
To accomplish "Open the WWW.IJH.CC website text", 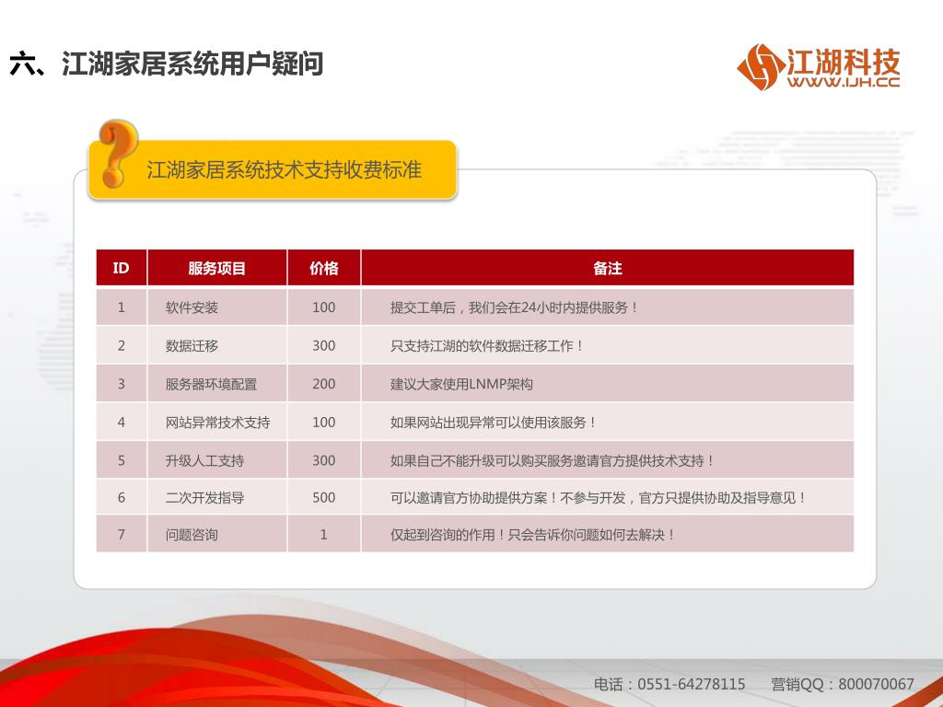I will pyautogui.click(x=844, y=82).
